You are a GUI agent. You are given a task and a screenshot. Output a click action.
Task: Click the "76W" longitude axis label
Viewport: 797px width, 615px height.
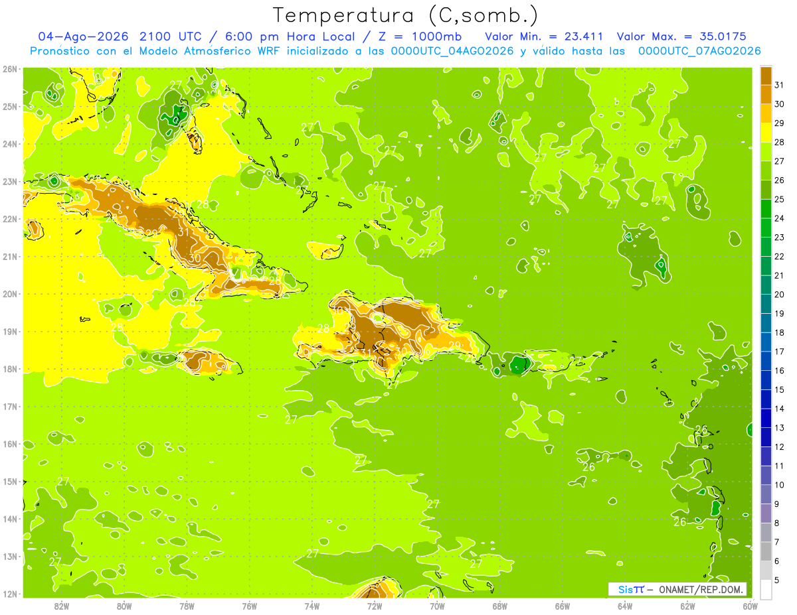pyautogui.click(x=249, y=606)
